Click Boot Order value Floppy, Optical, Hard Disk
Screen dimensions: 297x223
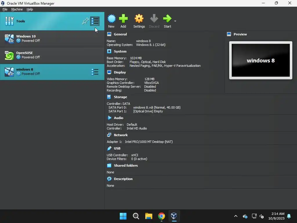pyautogui.click(x=148, y=62)
